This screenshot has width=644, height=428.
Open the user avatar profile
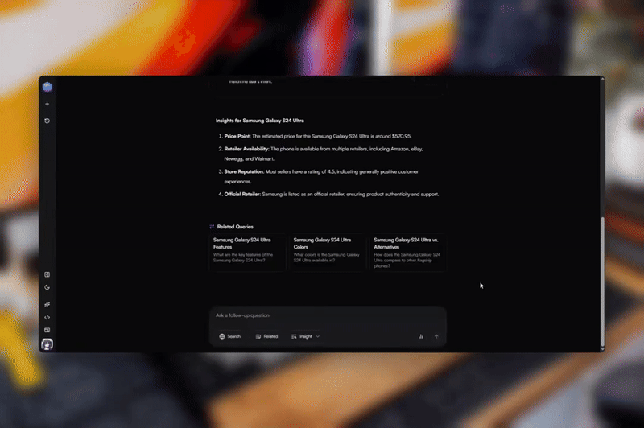point(47,344)
